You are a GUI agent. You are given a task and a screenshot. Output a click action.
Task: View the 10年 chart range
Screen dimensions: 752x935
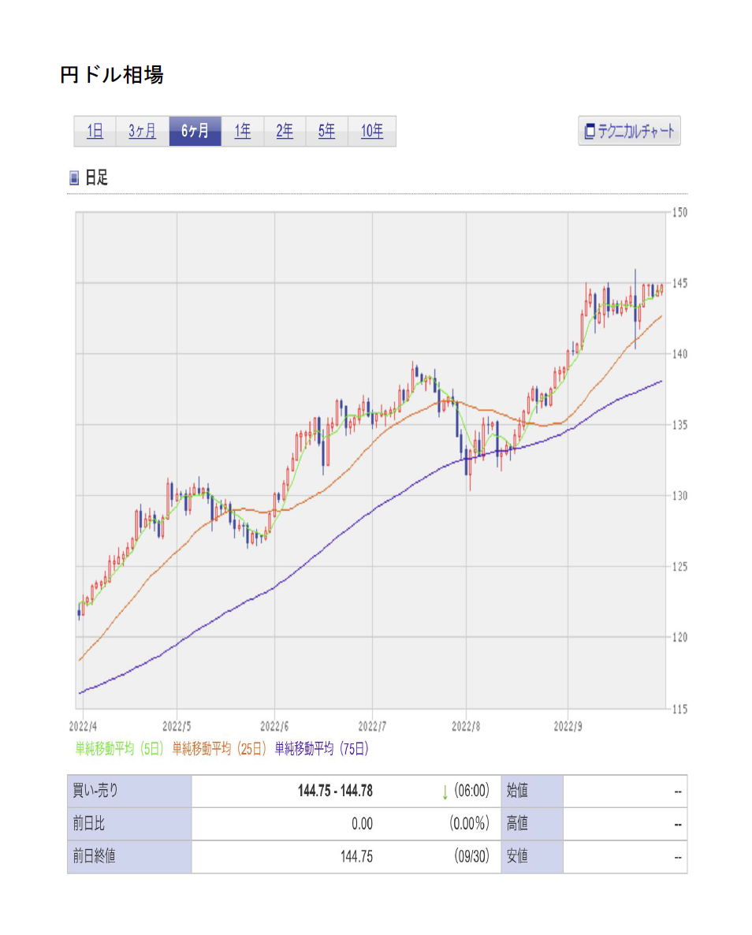[371, 131]
